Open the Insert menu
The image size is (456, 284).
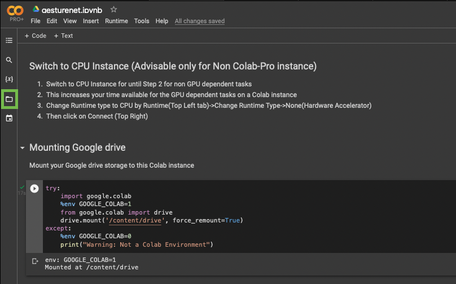pos(91,21)
